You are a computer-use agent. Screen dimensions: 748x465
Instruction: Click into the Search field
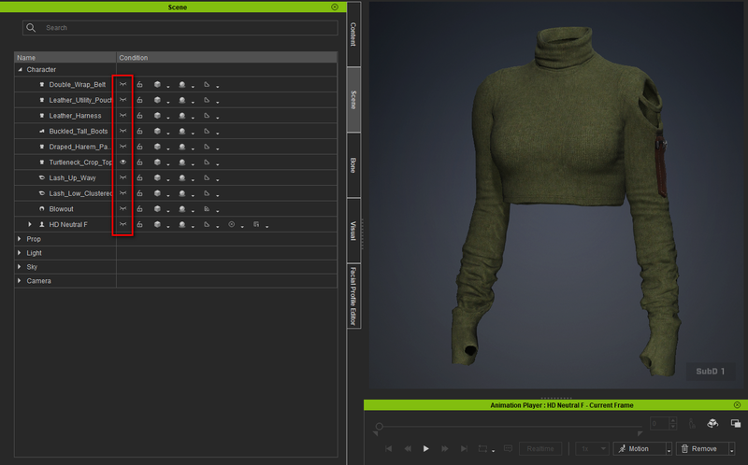(x=180, y=28)
